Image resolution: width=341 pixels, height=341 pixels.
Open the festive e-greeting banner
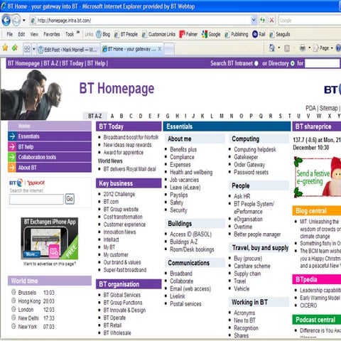318,177
